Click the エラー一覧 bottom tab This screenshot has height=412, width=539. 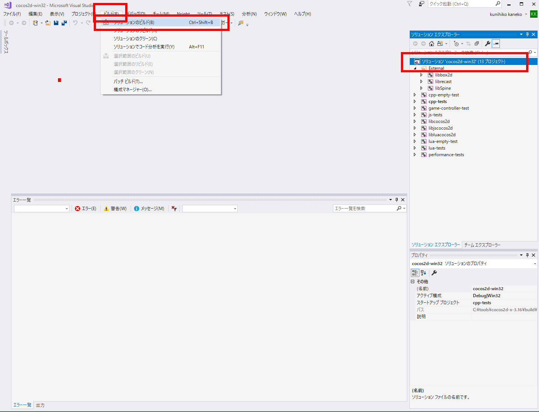coord(22,405)
